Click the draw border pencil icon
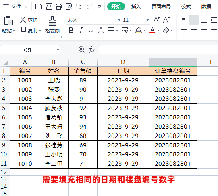This screenshot has height=196, width=218. 125,30
